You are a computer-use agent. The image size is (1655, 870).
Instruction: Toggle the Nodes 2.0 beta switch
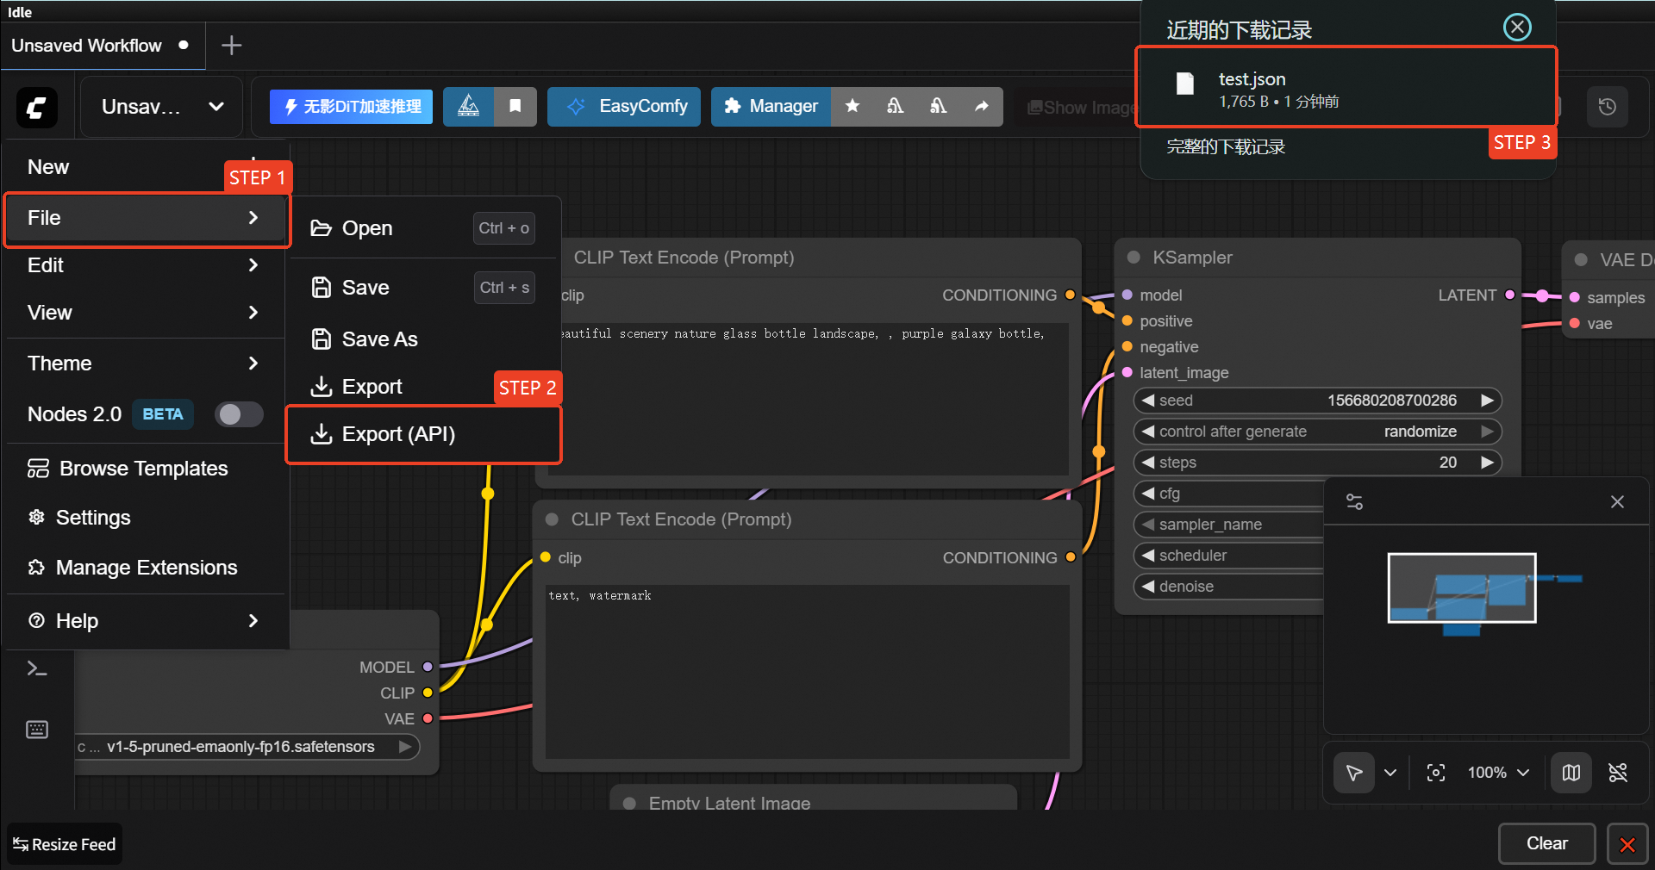click(239, 414)
